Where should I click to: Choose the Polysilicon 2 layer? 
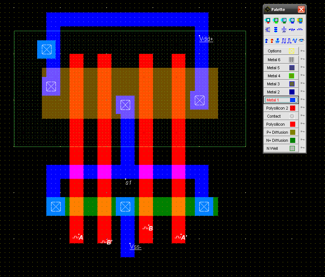click(281, 108)
